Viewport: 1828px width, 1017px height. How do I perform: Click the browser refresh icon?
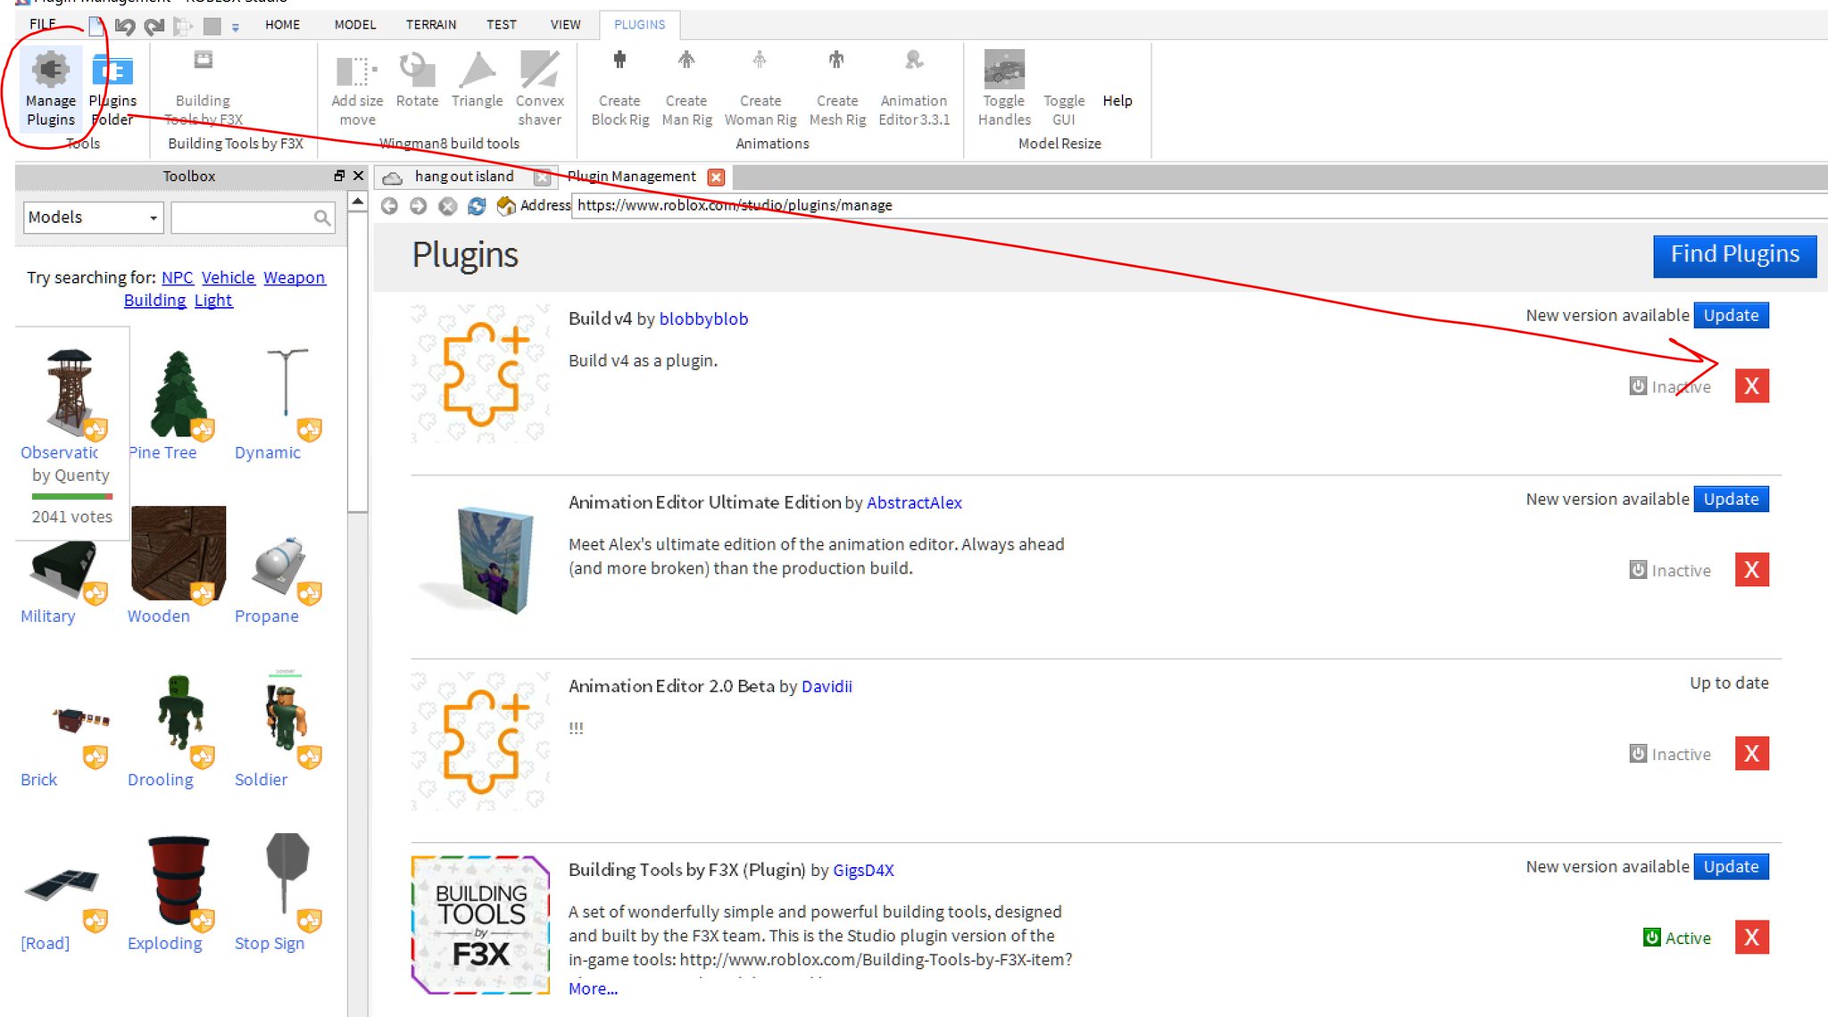click(477, 206)
